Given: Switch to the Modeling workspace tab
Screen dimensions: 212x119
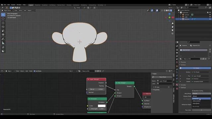Looking at the screenshot, I should point(37,5).
